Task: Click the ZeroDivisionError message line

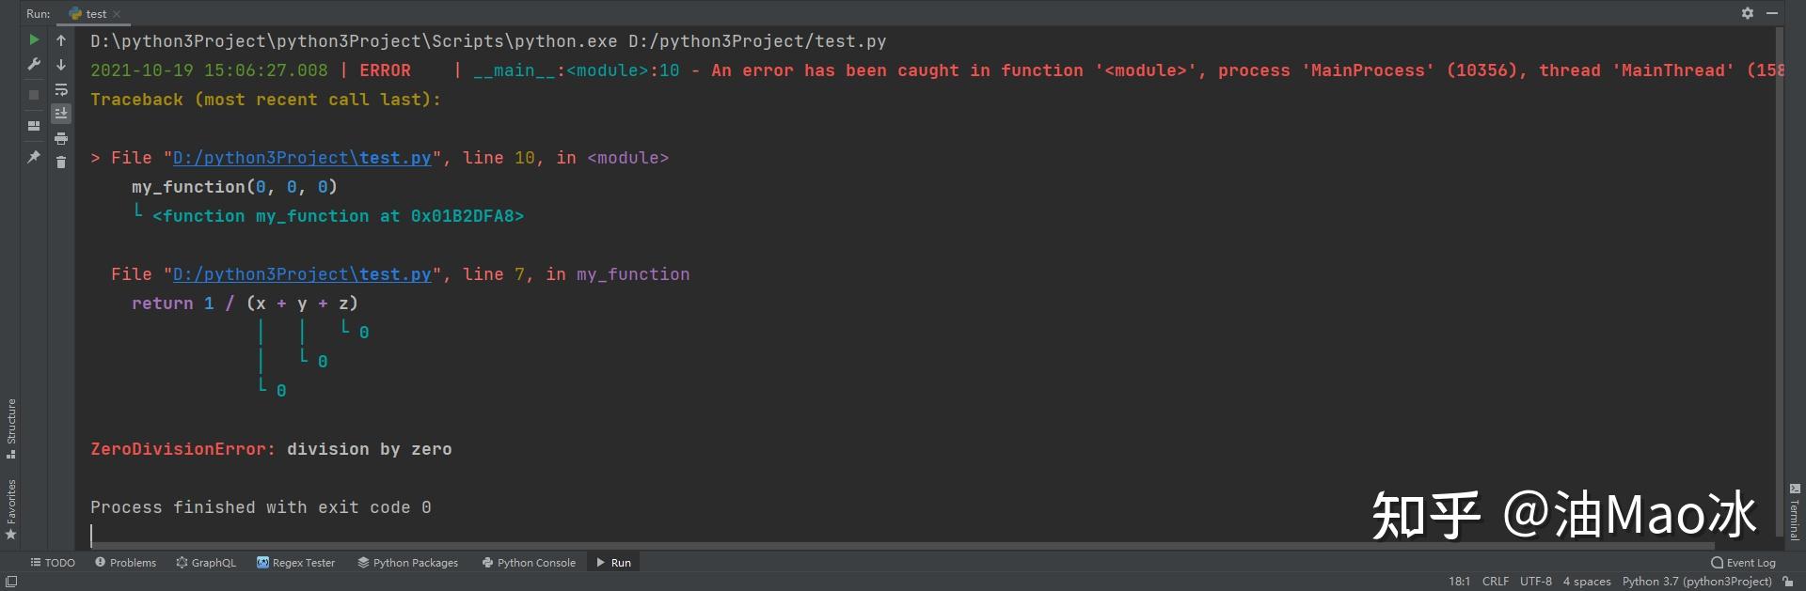Action: point(271,449)
